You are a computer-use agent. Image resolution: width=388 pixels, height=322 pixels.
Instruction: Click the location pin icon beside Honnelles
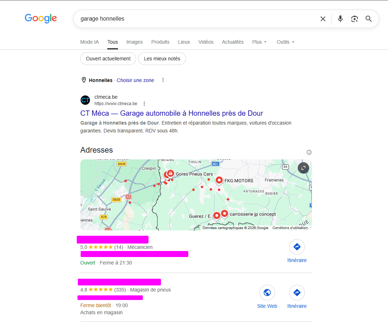coord(84,80)
